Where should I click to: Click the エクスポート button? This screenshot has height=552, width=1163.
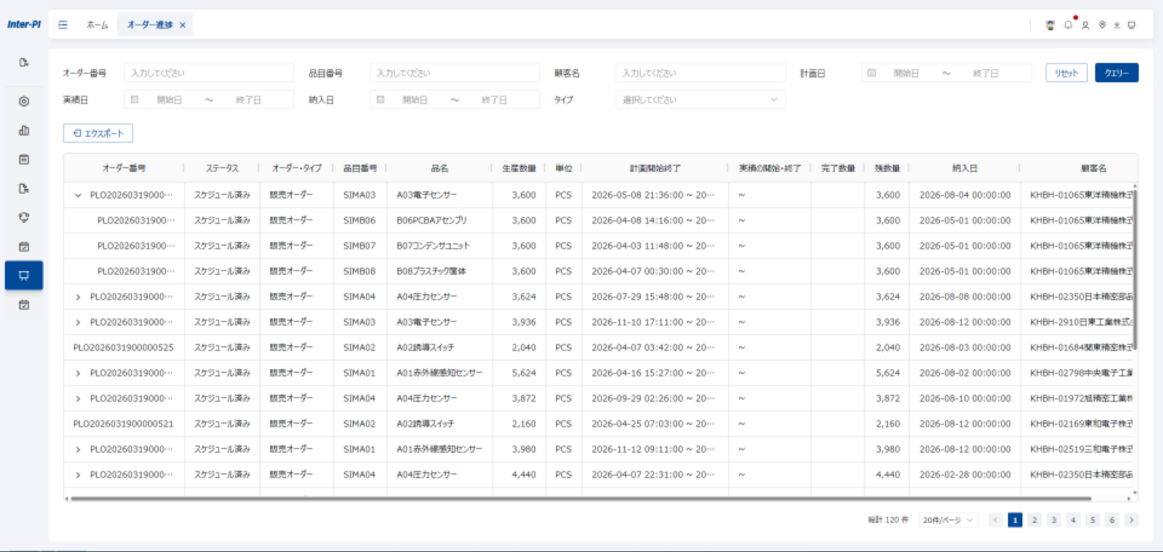pyautogui.click(x=98, y=133)
